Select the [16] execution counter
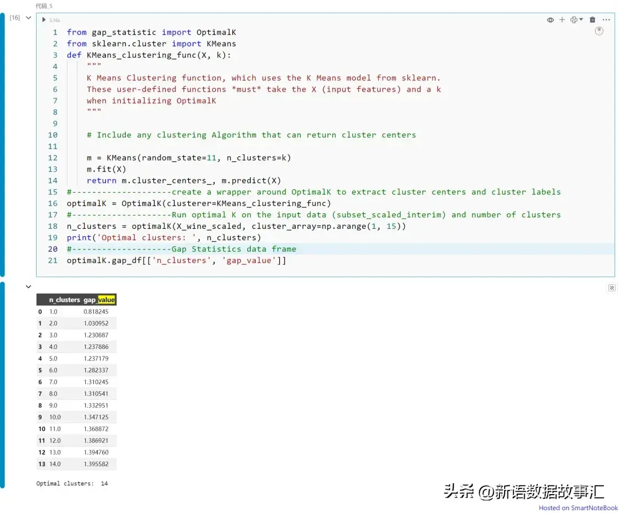 point(15,18)
